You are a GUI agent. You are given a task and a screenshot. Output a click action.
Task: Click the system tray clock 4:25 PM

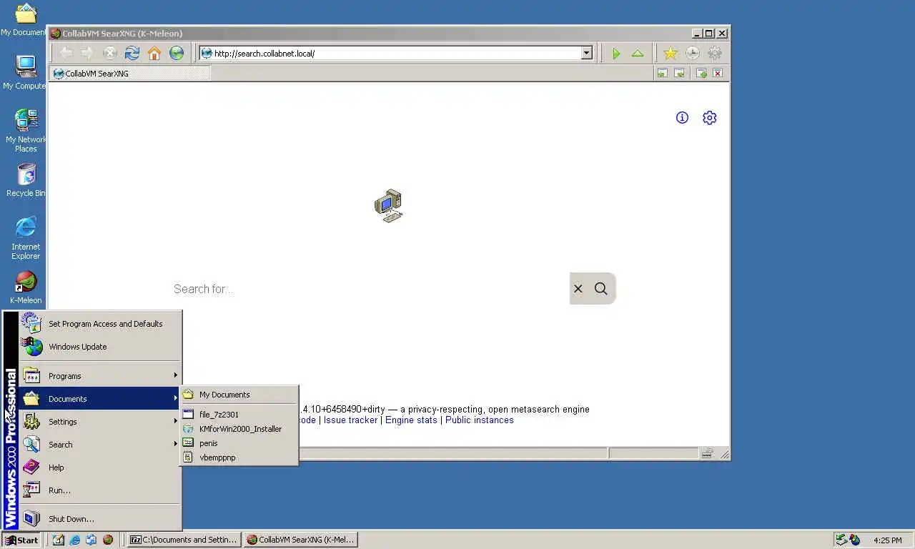(x=887, y=540)
